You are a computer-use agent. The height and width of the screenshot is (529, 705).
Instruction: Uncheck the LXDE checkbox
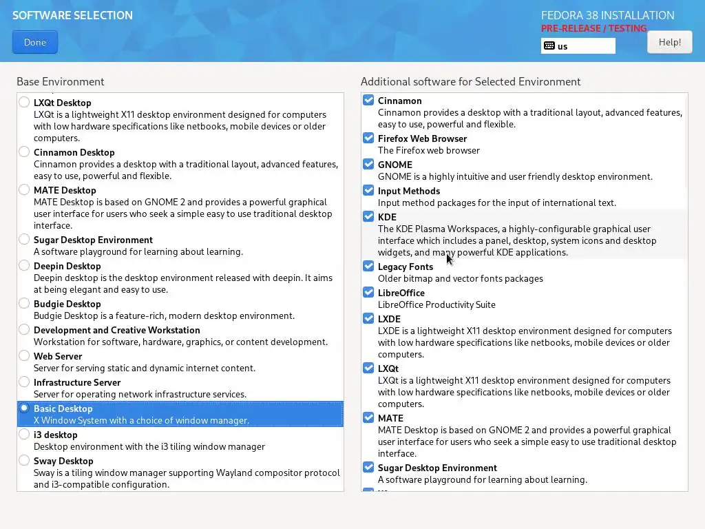click(368, 318)
